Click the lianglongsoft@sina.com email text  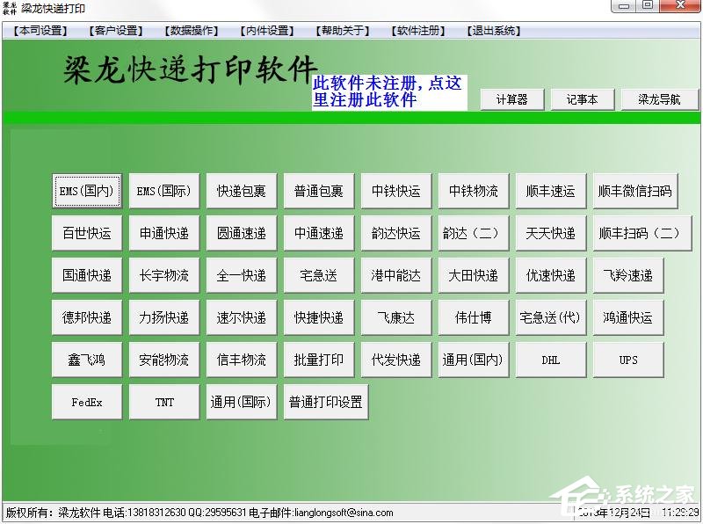[344, 513]
